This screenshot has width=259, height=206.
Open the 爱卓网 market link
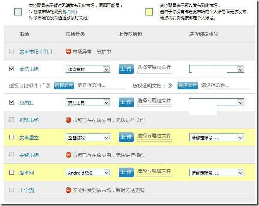click(x=27, y=173)
